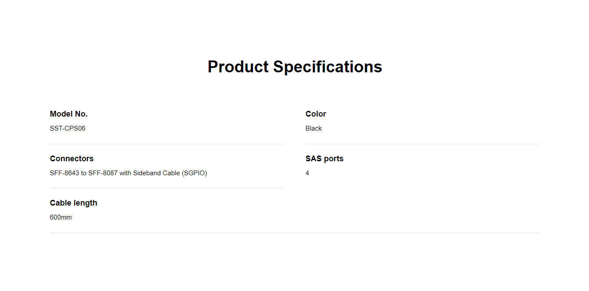Select the Cable length label
This screenshot has height=291, width=589.
coord(73,203)
